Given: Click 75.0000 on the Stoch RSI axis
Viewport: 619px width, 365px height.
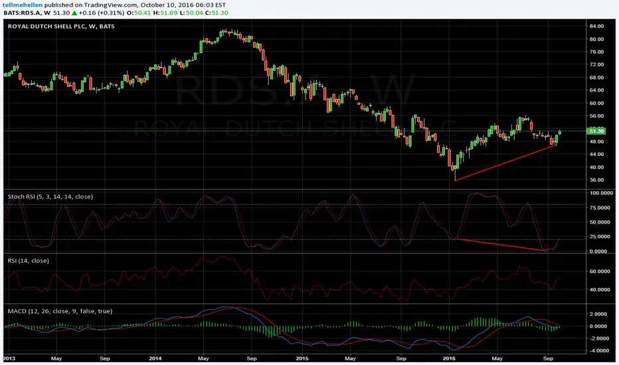Looking at the screenshot, I should coord(601,208).
